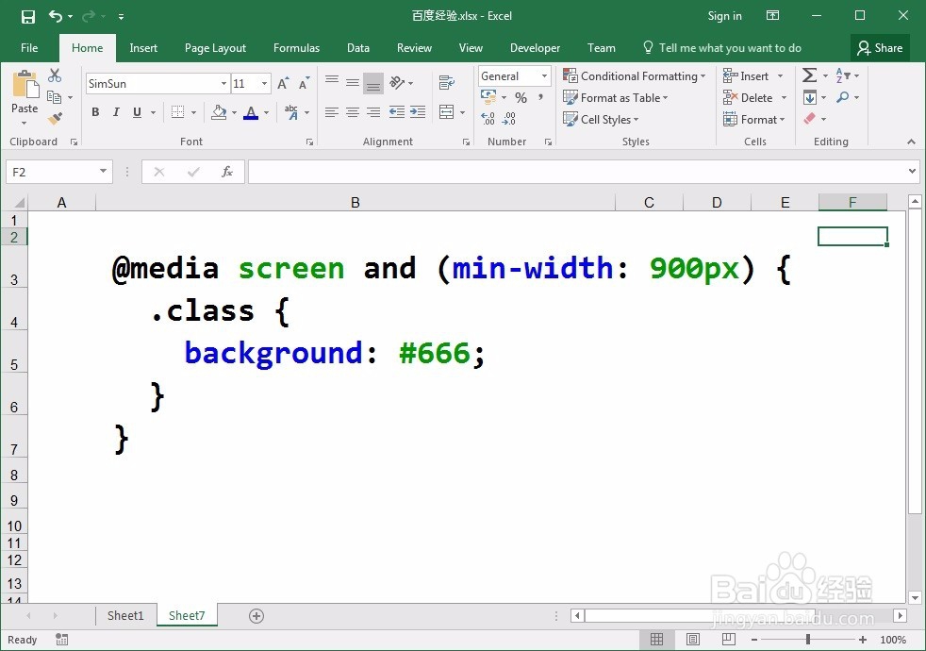Click the New Sheet plus icon
The width and height of the screenshot is (926, 651).
coord(256,616)
